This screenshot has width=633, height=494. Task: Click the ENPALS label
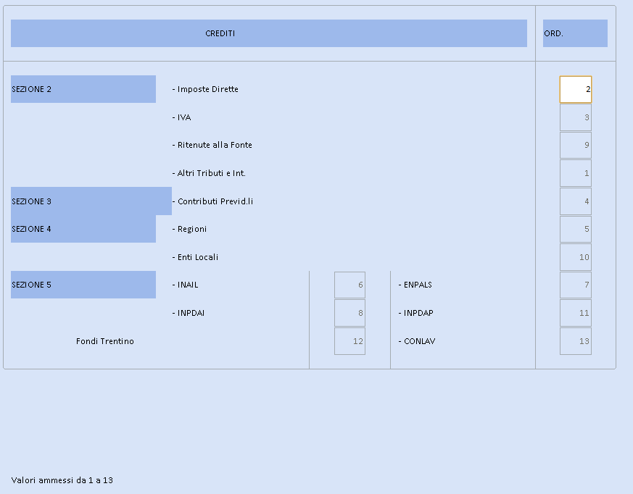click(415, 285)
